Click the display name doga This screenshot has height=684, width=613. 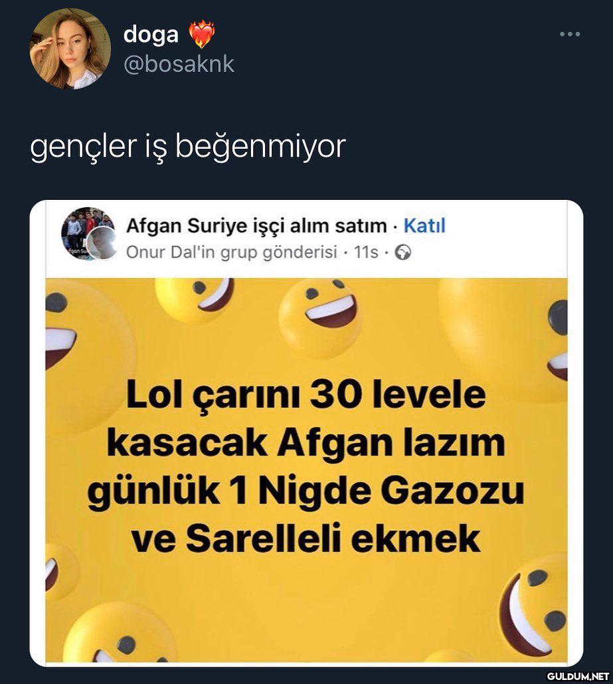coord(151,35)
